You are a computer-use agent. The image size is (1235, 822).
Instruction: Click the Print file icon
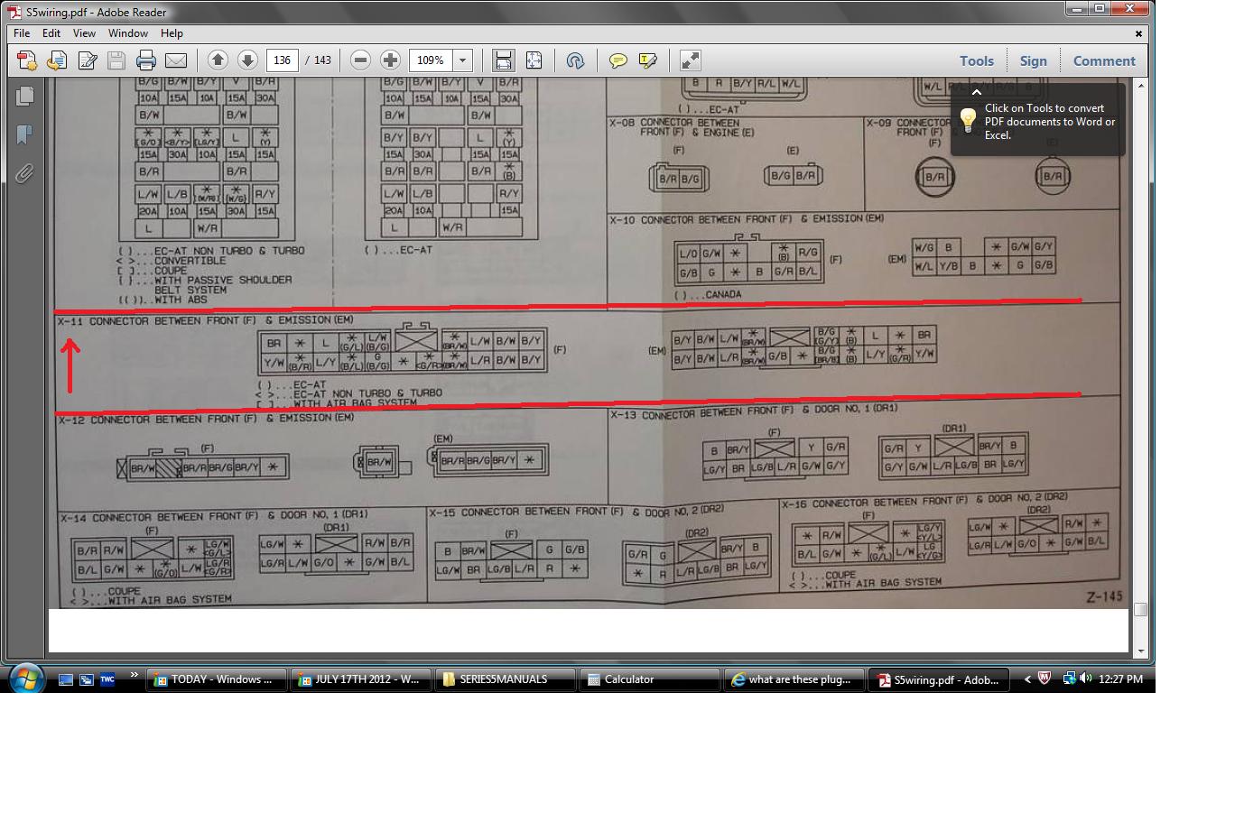pyautogui.click(x=146, y=60)
